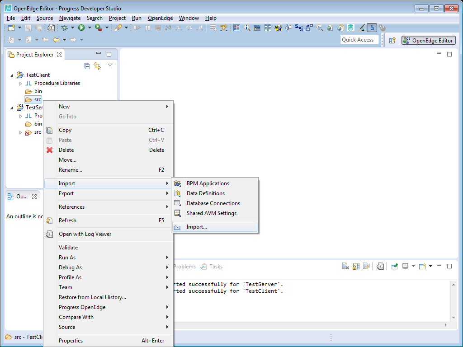Click the log viewer icon in main toolbar

click(51, 28)
